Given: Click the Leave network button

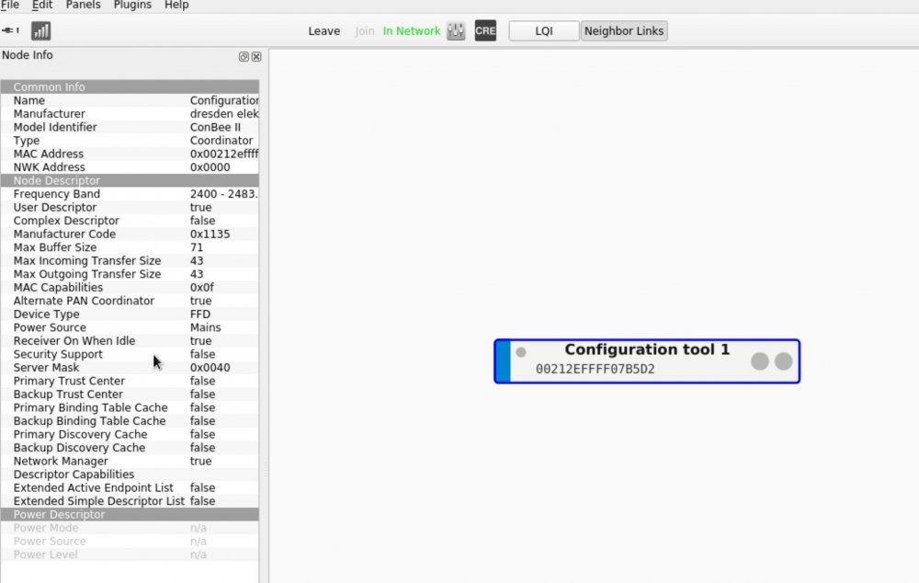Looking at the screenshot, I should pyautogui.click(x=324, y=31).
